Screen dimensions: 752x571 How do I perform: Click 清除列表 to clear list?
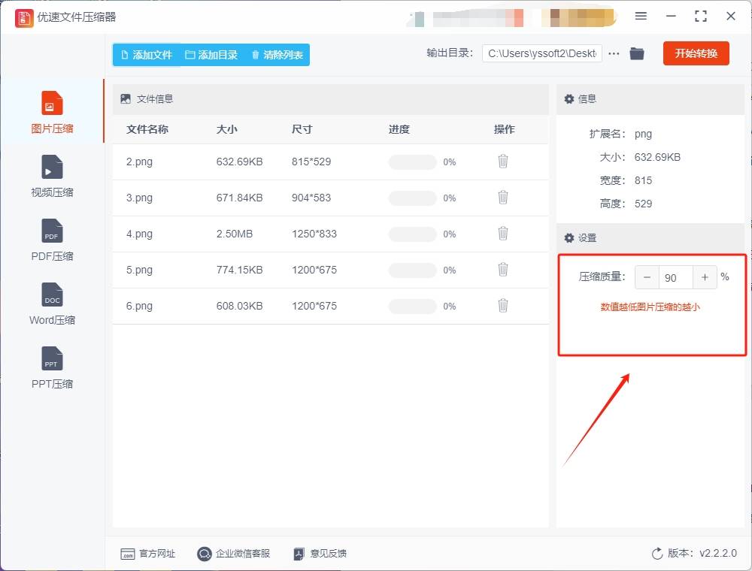[x=277, y=55]
